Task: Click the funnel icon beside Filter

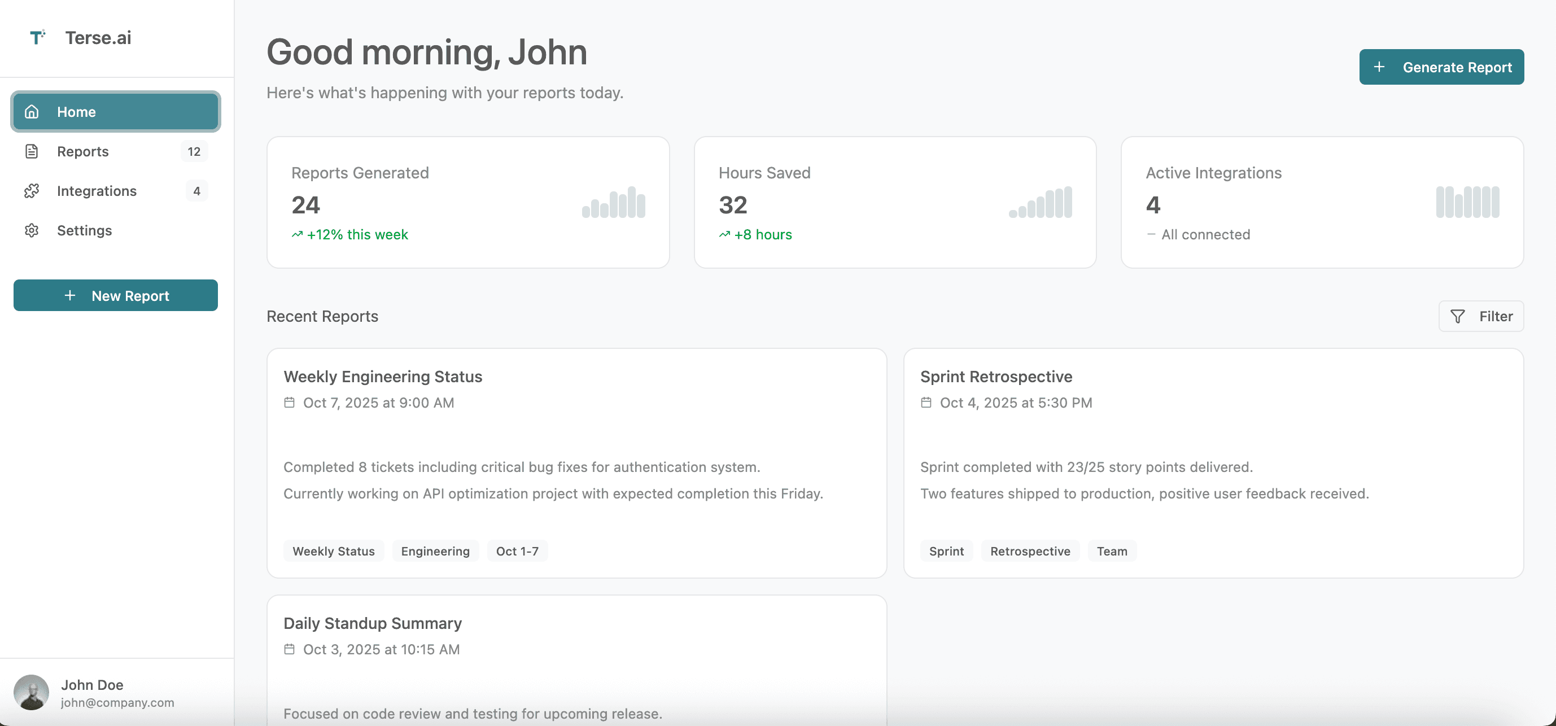Action: pos(1458,317)
